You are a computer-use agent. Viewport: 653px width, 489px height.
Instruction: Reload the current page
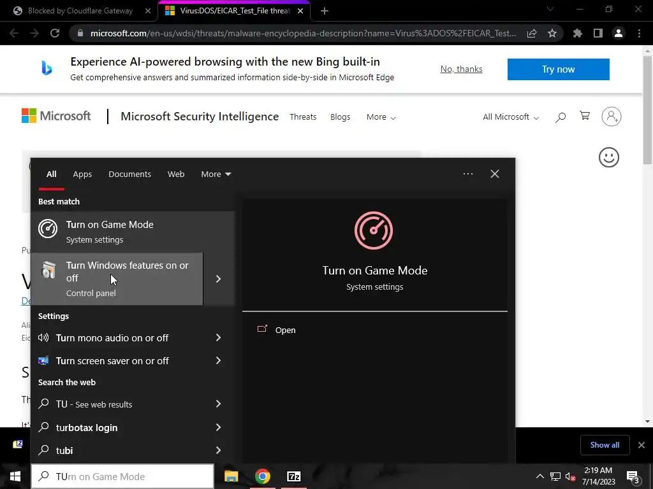[55, 33]
